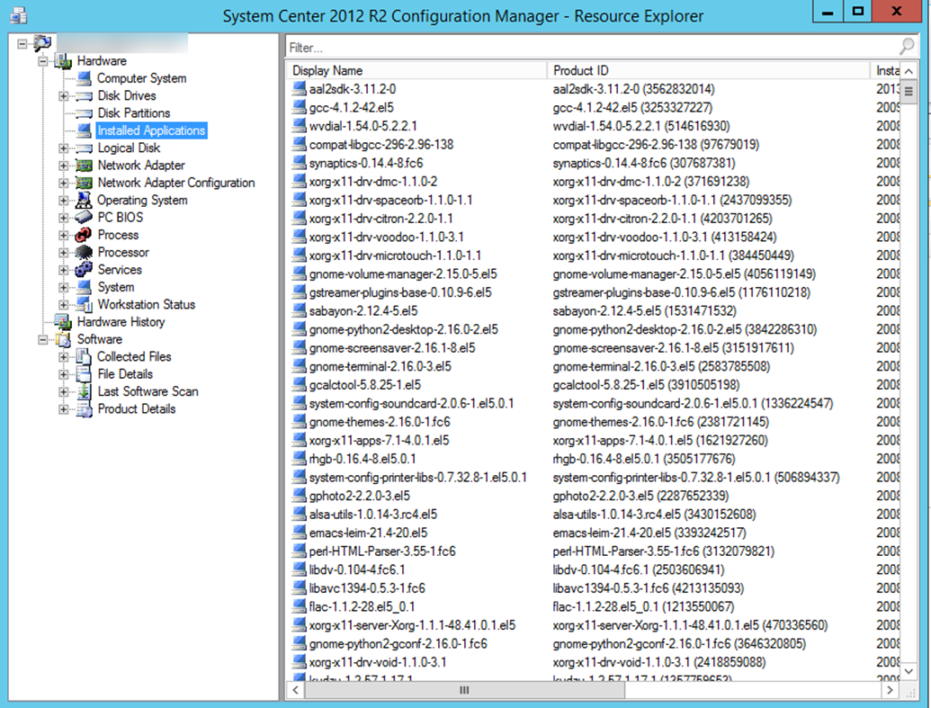This screenshot has height=708, width=931.
Task: Expand the Processor node
Action: tap(64, 253)
